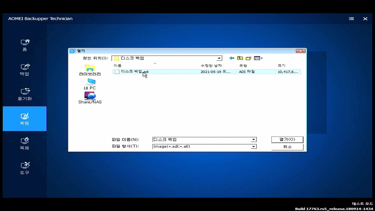
Task: Go back to the previous folder
Action: point(232,58)
